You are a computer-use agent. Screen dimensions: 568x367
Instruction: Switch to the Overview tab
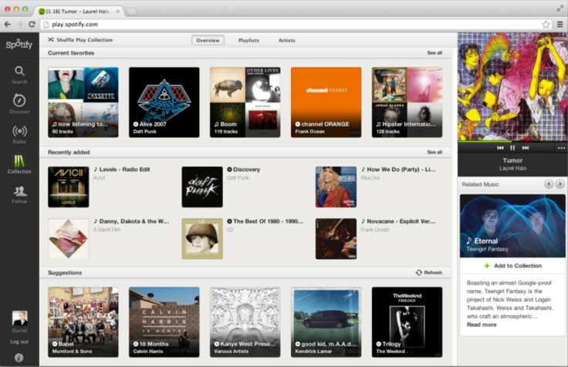(x=208, y=40)
